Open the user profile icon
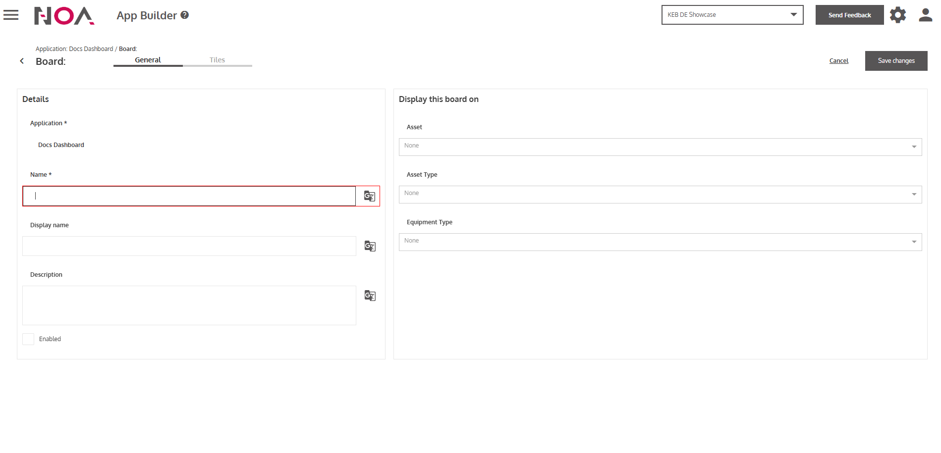941x453 pixels. 925,15
